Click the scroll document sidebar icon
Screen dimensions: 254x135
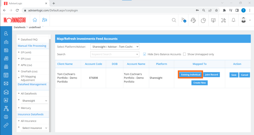point(6,58)
